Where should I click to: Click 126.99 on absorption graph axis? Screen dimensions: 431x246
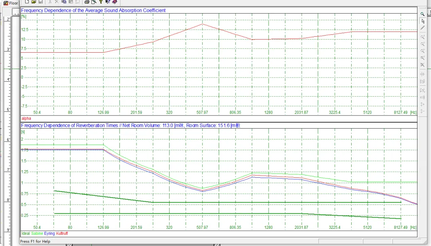[x=103, y=112]
